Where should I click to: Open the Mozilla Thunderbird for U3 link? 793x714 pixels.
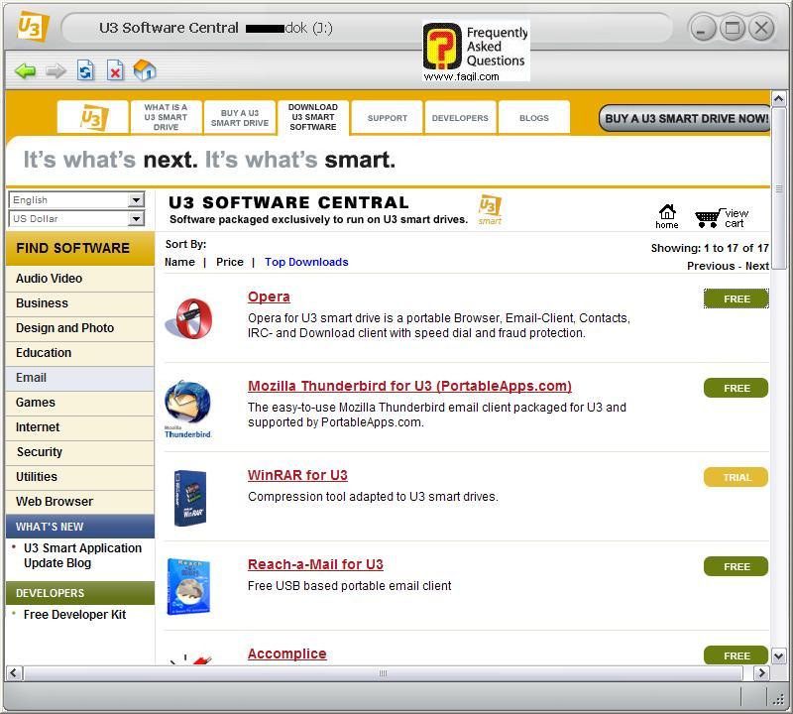(409, 386)
